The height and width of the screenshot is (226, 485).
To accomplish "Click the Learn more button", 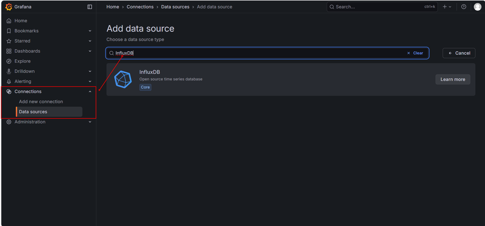I will tap(453, 79).
